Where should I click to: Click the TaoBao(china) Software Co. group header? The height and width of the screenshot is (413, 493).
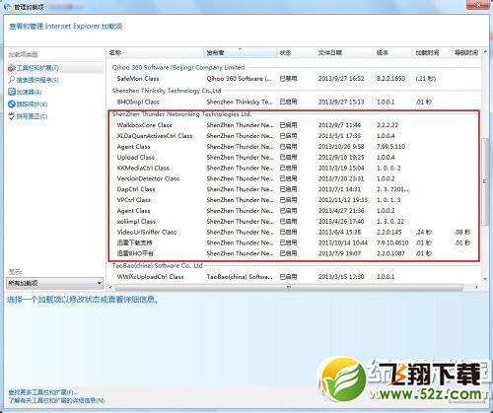coord(158,265)
